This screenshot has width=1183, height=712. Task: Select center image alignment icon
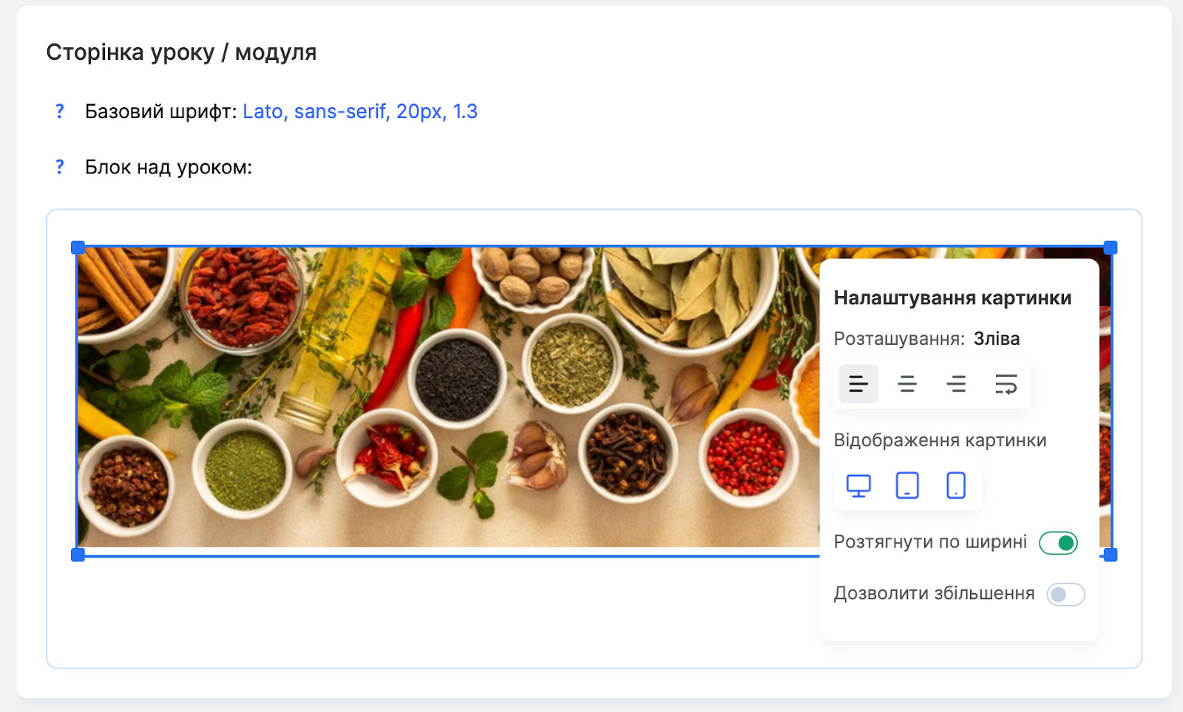click(x=907, y=384)
